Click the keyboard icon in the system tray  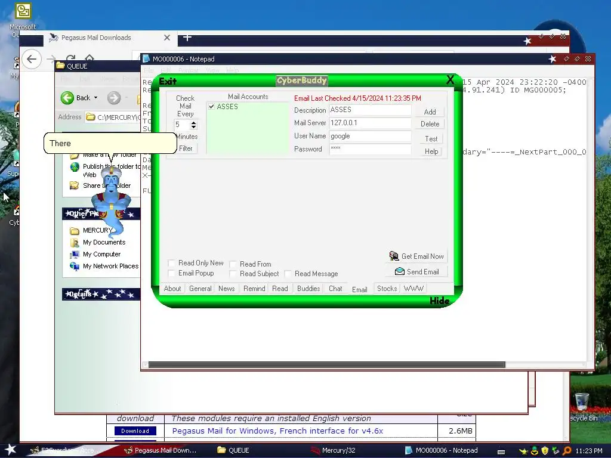(x=501, y=451)
